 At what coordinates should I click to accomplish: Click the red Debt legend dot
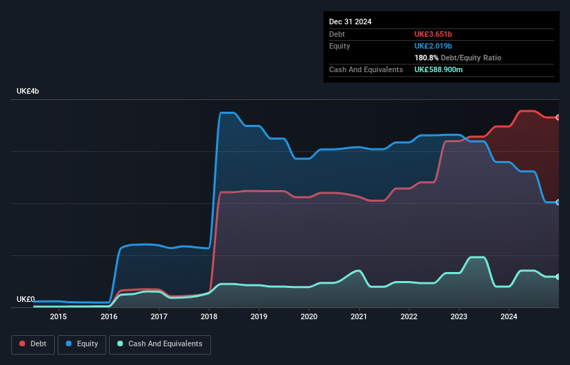22,343
